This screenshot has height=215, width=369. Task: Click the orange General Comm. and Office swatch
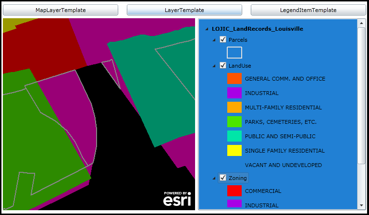[234, 79]
